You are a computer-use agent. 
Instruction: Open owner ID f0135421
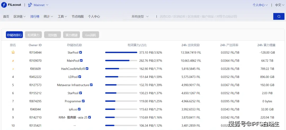pyautogui.click(x=35, y=126)
